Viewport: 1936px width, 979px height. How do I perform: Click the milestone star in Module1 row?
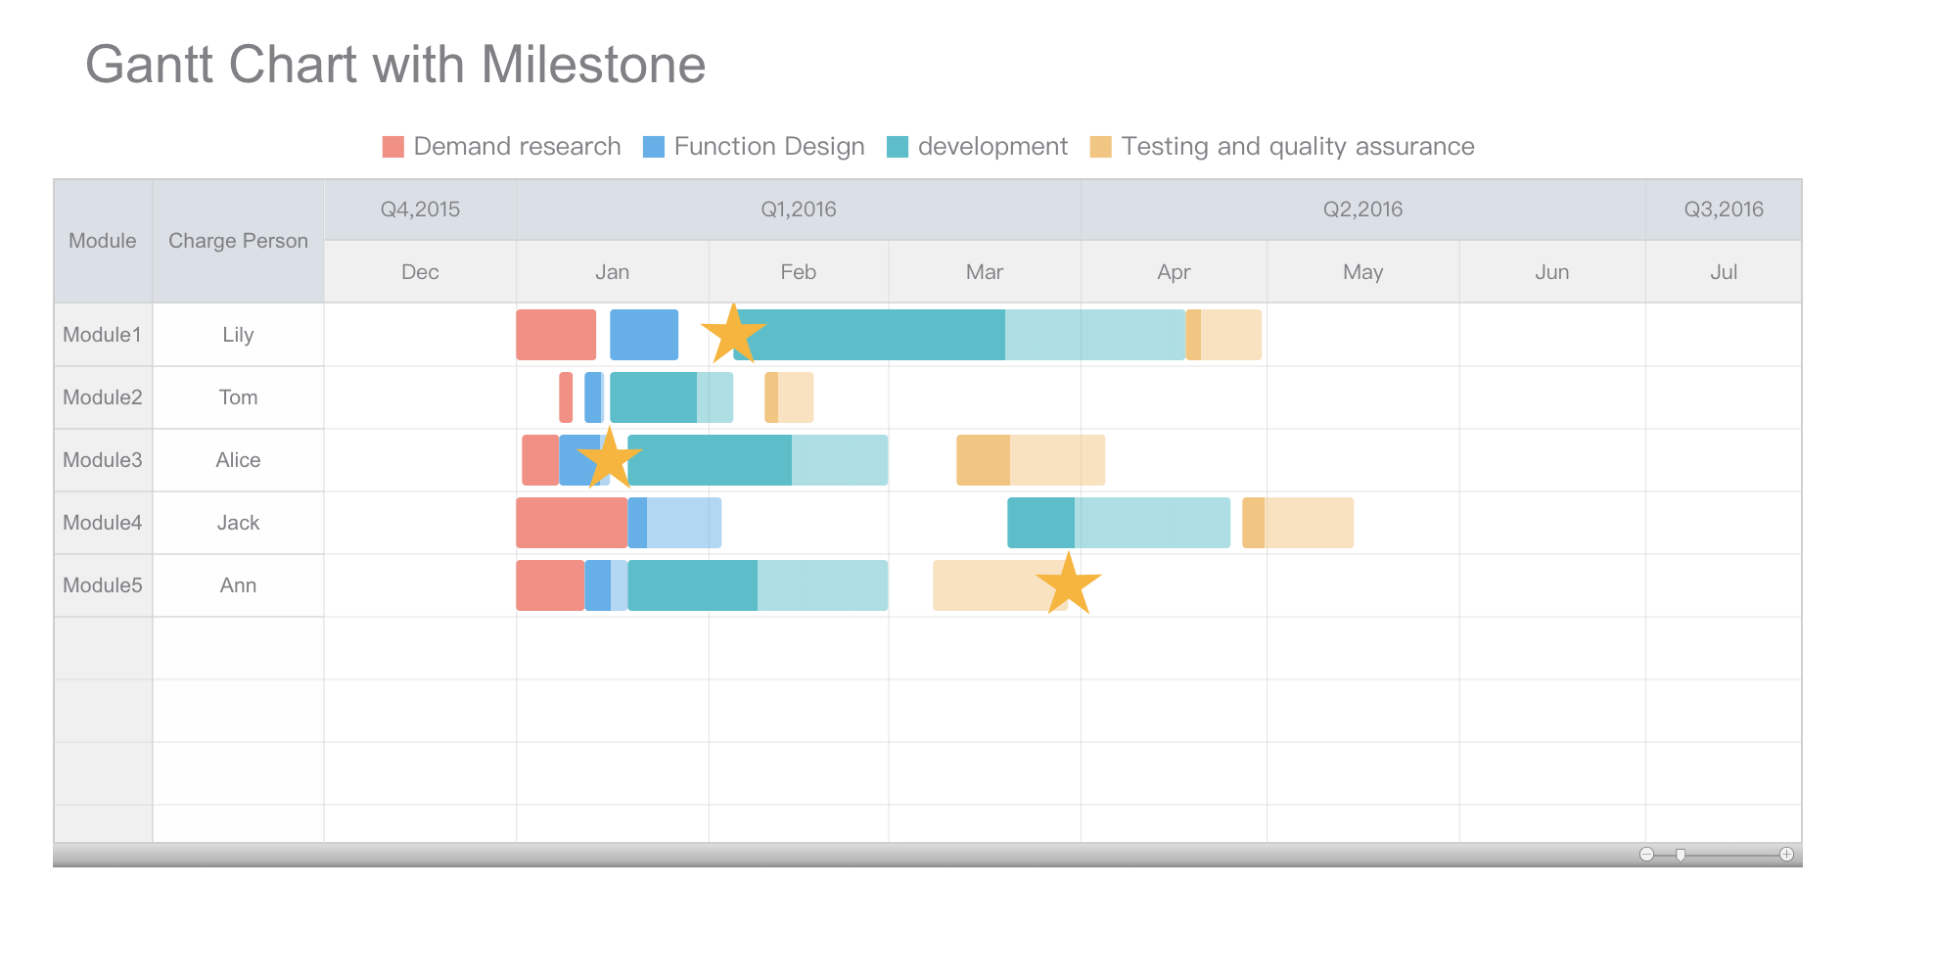click(732, 334)
